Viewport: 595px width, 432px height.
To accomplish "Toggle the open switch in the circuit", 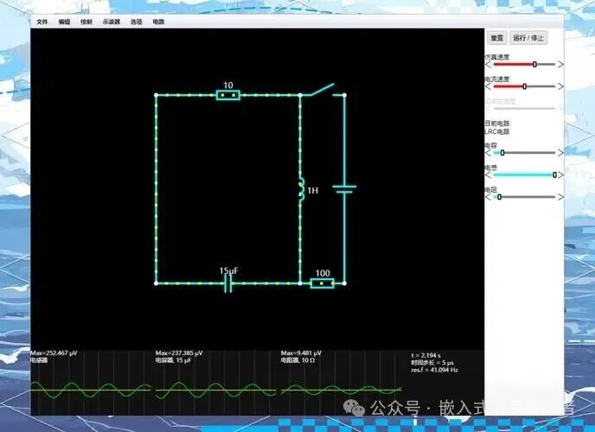I will (x=323, y=90).
